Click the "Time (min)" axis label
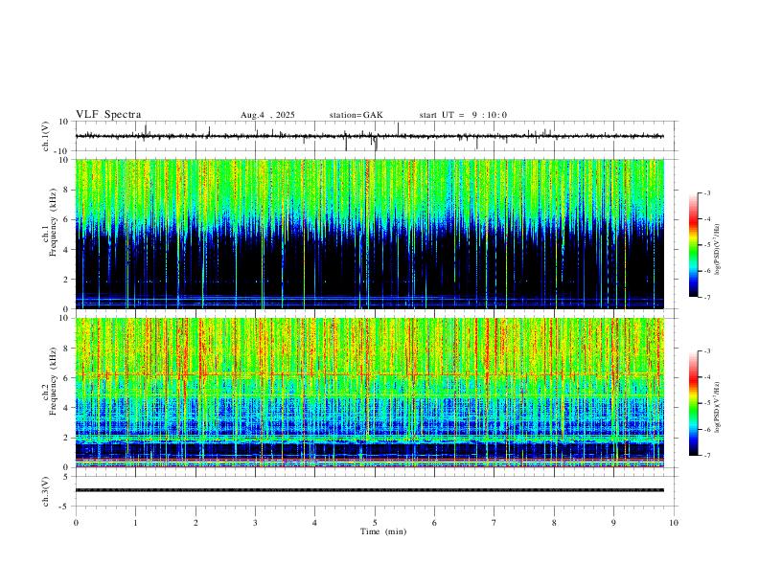This screenshot has width=759, height=586. coord(383,531)
